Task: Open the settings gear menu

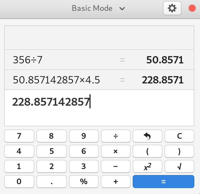Action: pyautogui.click(x=172, y=8)
